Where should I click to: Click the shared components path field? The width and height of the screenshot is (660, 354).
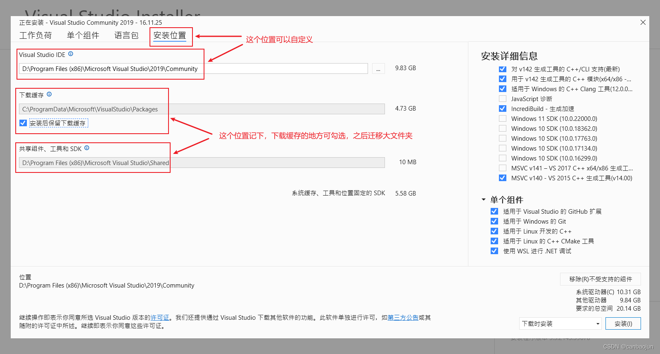[202, 163]
